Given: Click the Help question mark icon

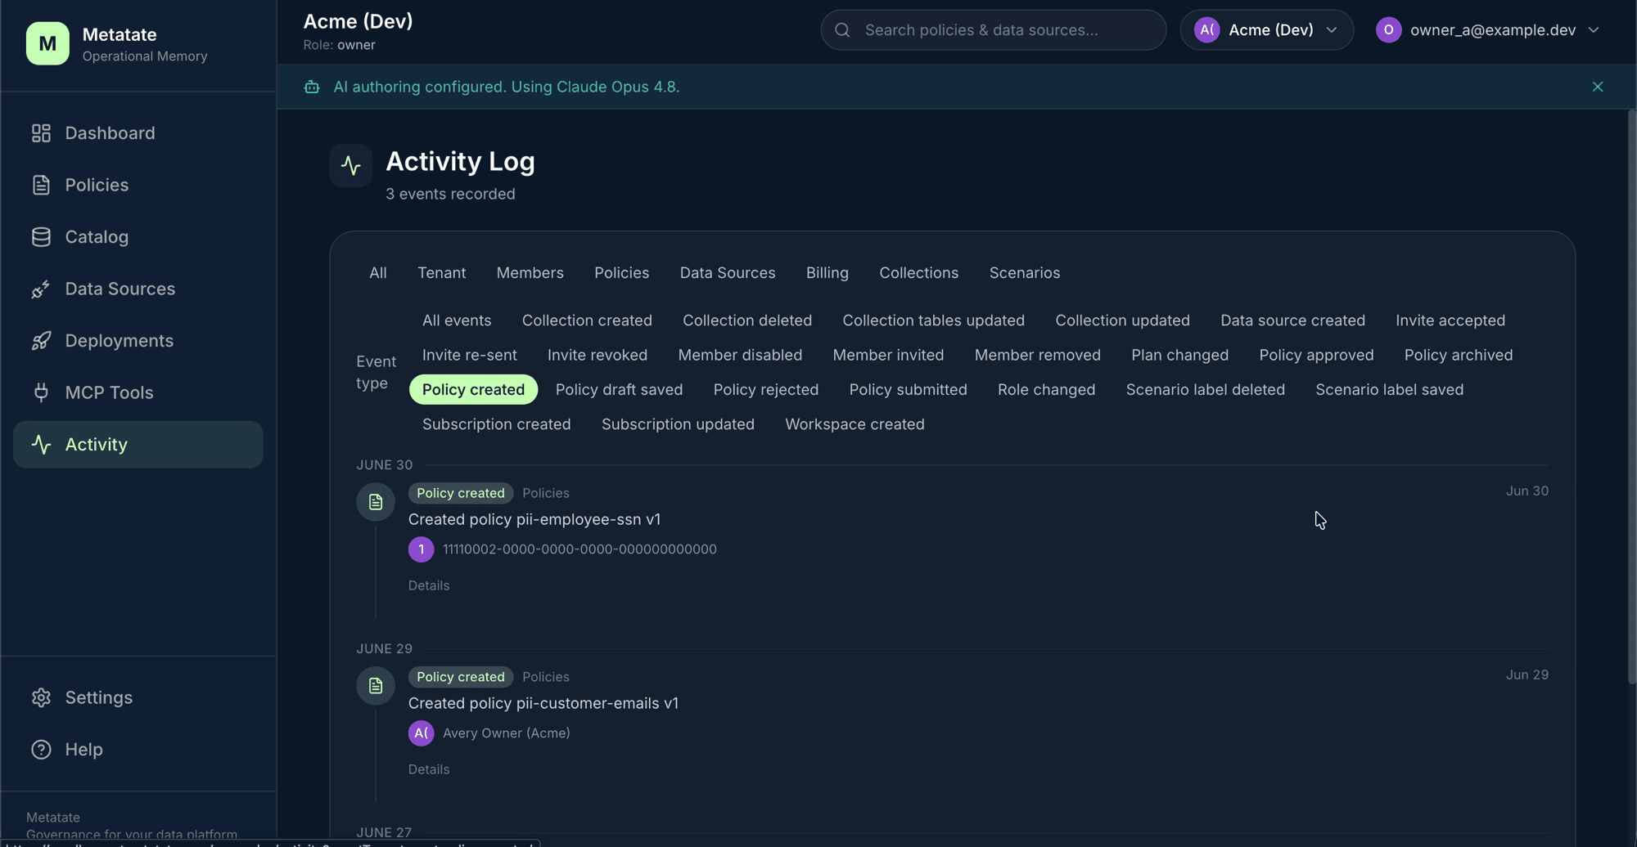Looking at the screenshot, I should coord(41,750).
